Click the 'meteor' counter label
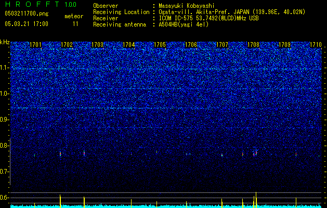The height and width of the screenshot is (208, 327). point(74,16)
